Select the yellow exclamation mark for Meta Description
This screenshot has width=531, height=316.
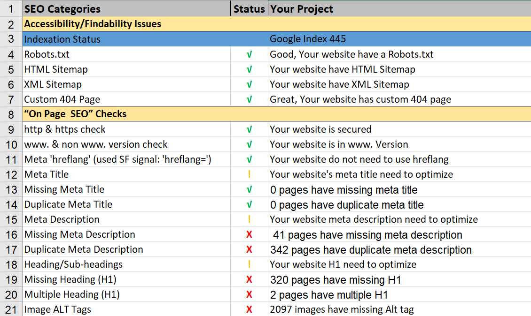click(x=249, y=219)
